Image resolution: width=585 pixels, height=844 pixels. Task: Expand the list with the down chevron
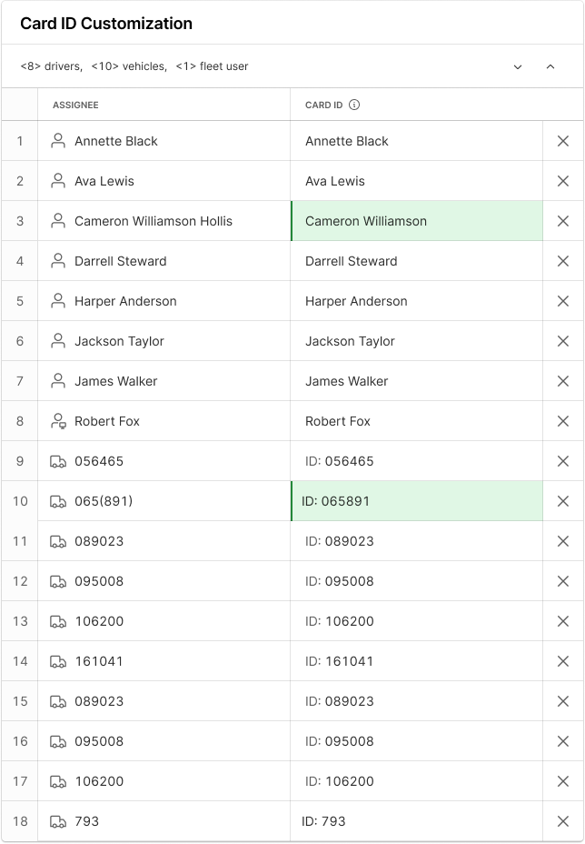518,66
